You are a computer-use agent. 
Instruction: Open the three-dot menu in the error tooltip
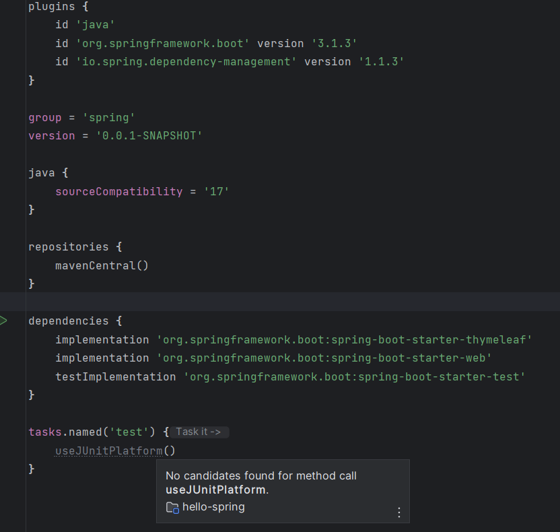click(398, 512)
